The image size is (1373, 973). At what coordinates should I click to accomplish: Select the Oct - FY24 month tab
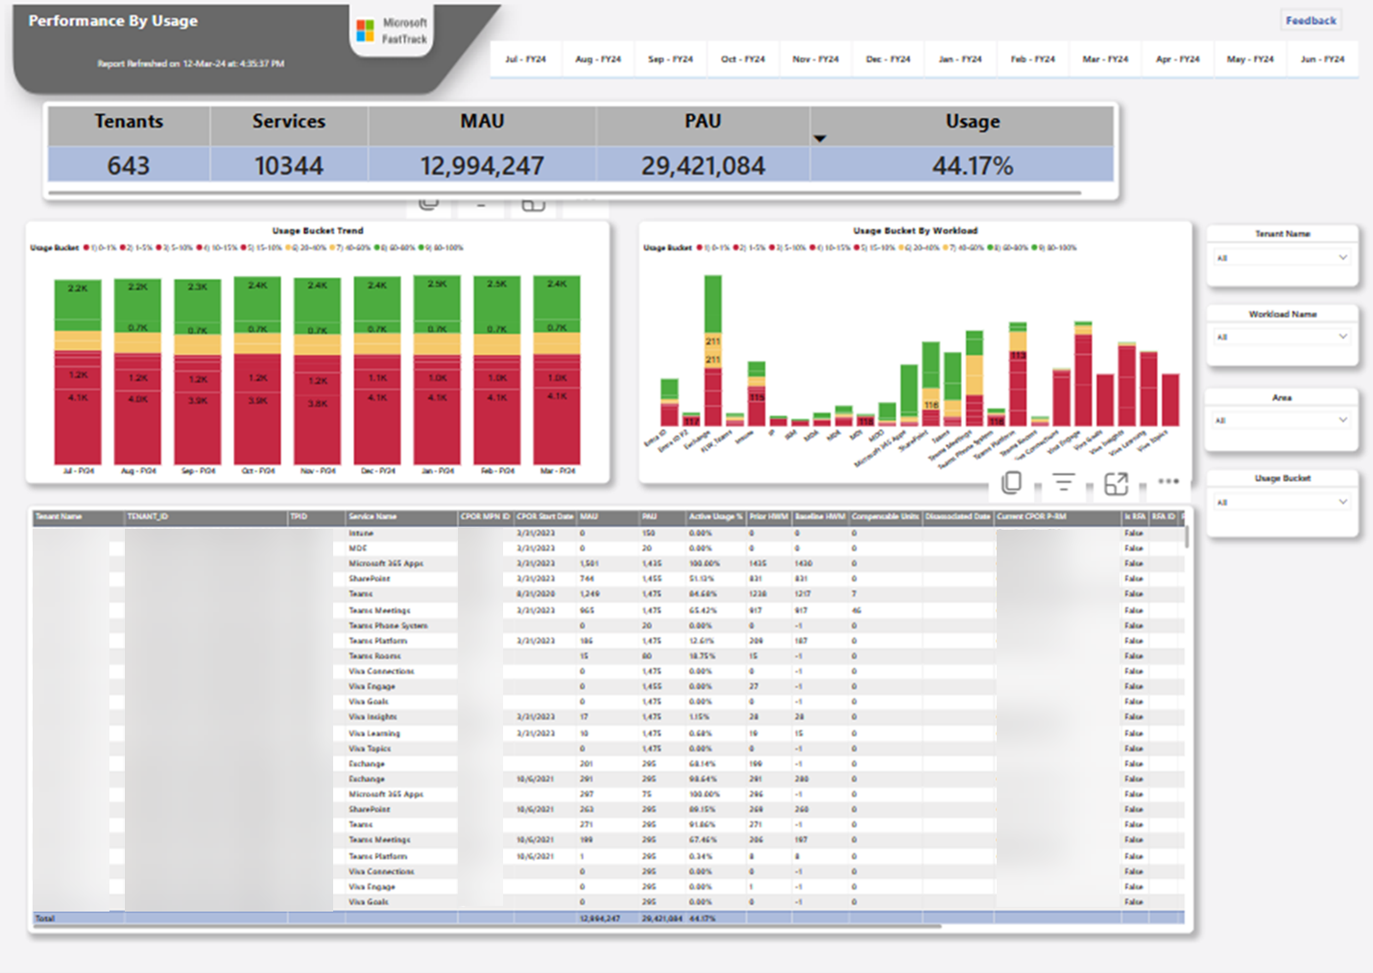coord(743,59)
